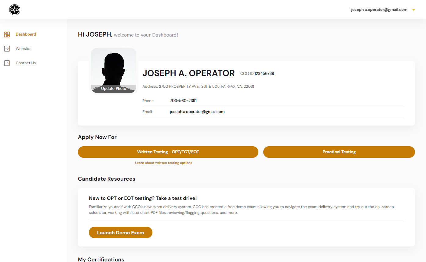The height and width of the screenshot is (262, 426).
Task: Click the profile photo silhouette thumbnail
Action: click(114, 67)
